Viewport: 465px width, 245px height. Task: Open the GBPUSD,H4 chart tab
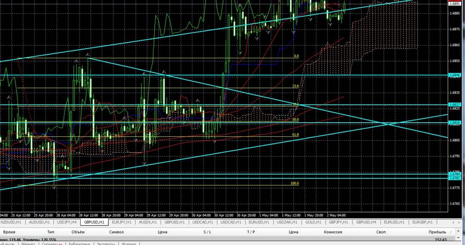point(366,222)
